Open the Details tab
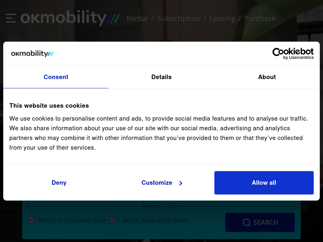 coord(161,77)
